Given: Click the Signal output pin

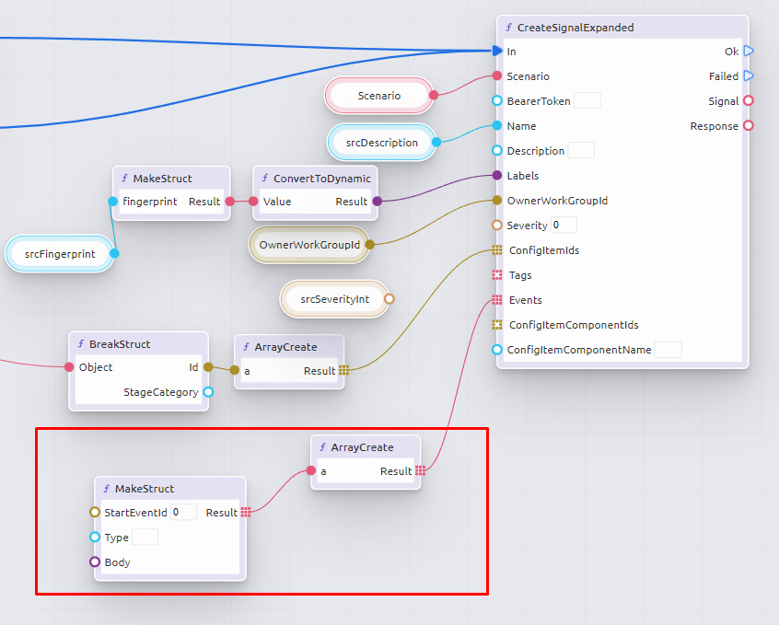Looking at the screenshot, I should pos(748,101).
